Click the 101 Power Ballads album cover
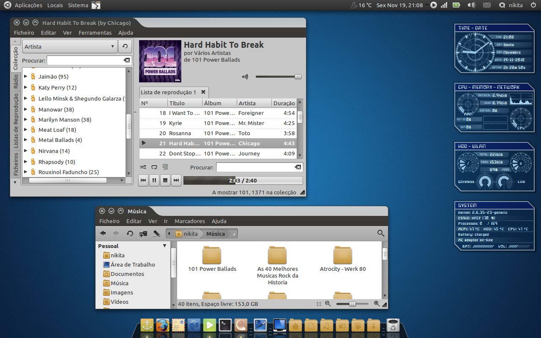Screen dimensions: 541x338 click(x=160, y=61)
